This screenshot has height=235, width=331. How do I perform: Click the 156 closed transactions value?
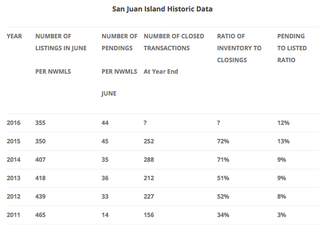pos(149,215)
